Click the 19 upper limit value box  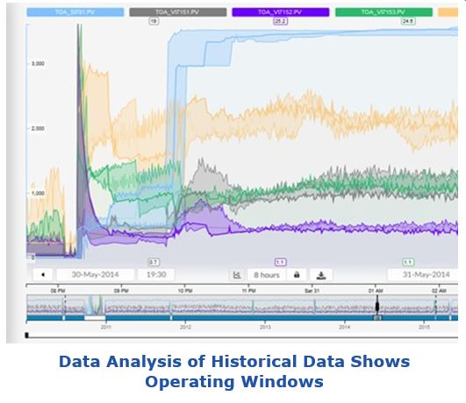(154, 21)
